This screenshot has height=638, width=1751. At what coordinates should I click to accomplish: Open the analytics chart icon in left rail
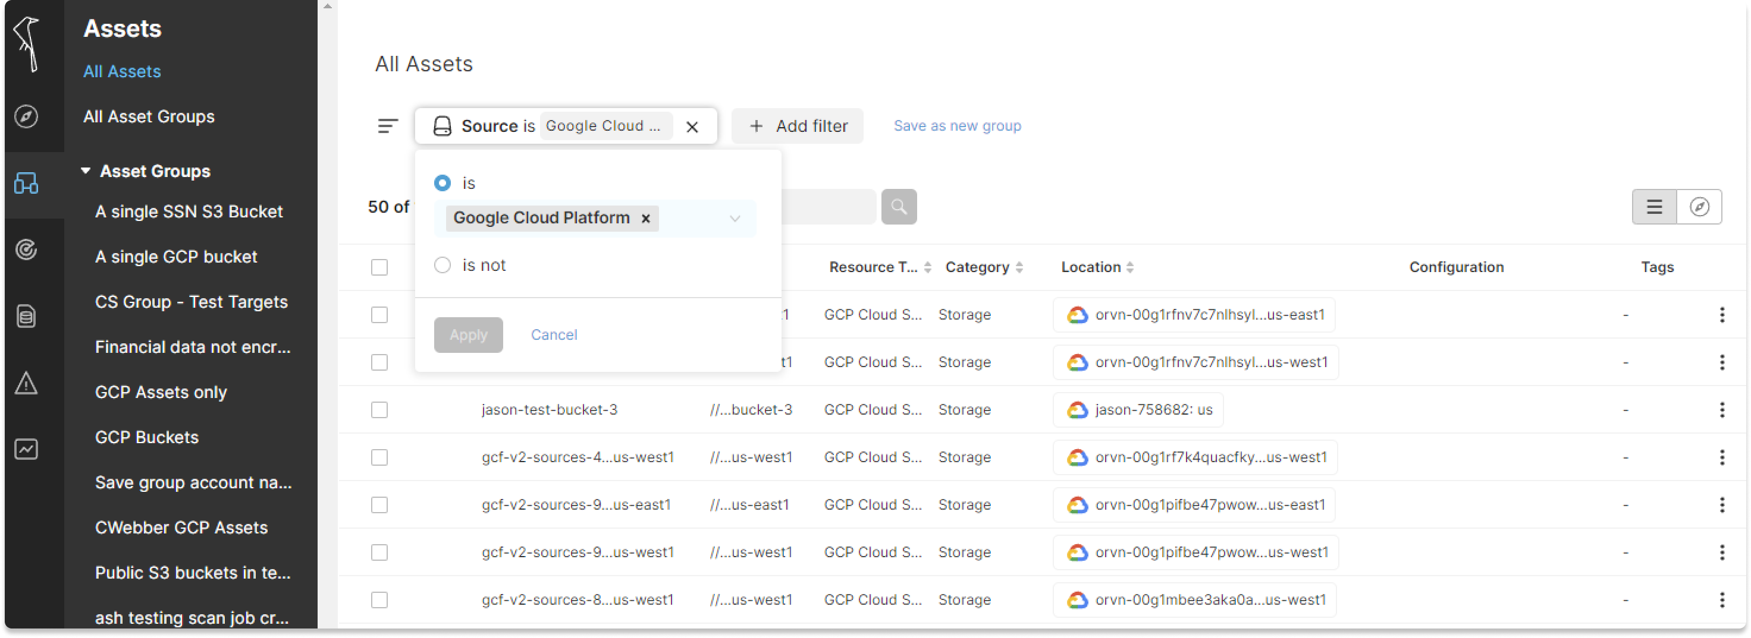coord(27,449)
